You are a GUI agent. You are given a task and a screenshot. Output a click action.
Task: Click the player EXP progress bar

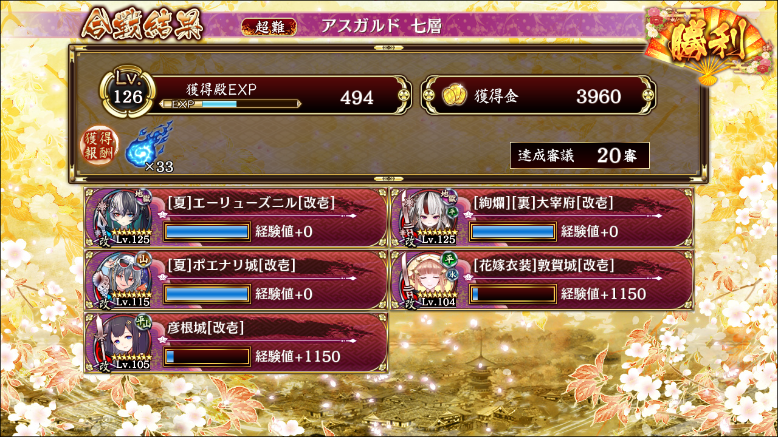click(230, 104)
